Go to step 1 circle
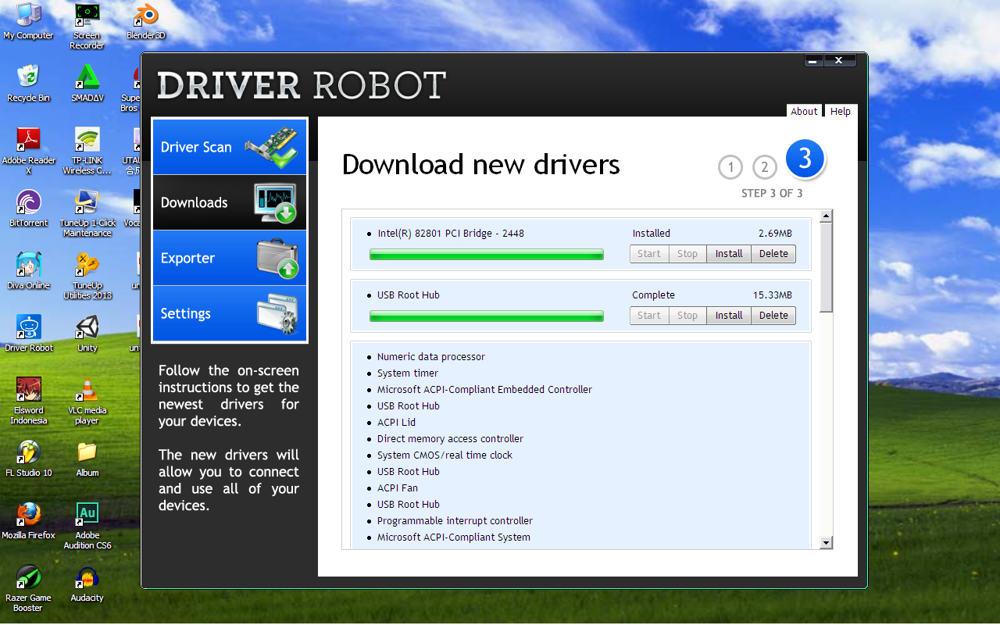 coord(730,166)
